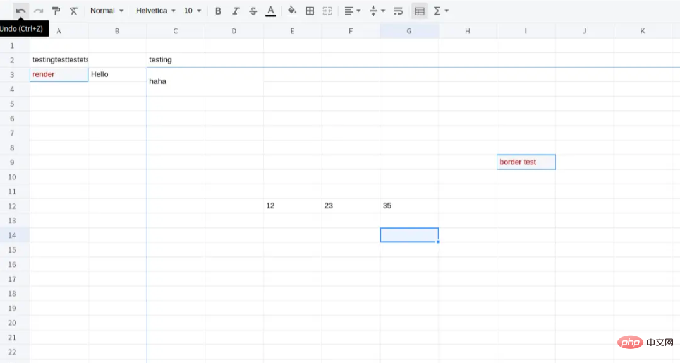Select column J header
This screenshot has height=363, width=680.
tap(584, 31)
